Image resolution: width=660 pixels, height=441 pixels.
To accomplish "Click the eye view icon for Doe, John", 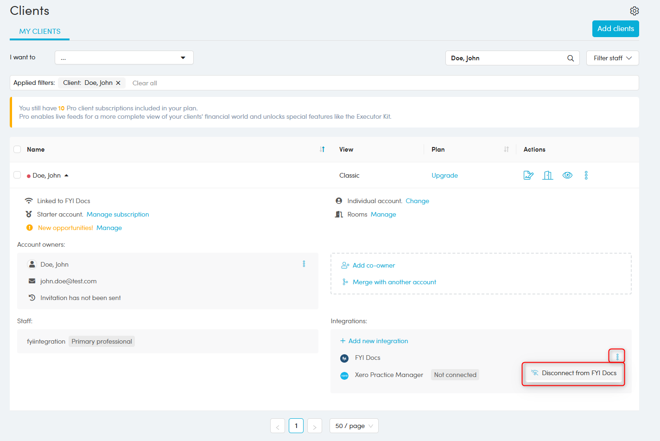I will click(x=567, y=175).
